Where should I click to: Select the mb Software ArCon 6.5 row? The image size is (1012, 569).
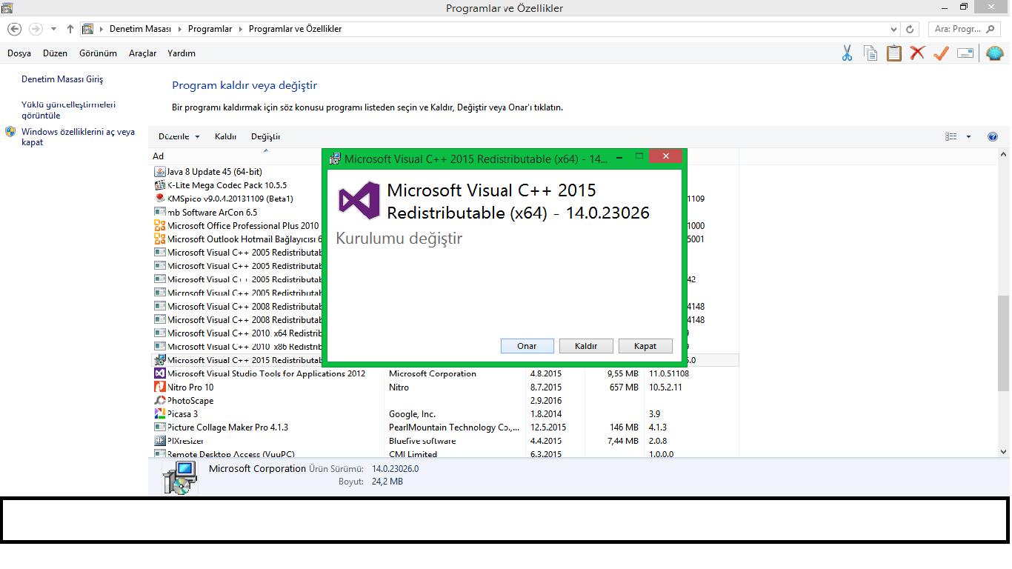click(238, 213)
